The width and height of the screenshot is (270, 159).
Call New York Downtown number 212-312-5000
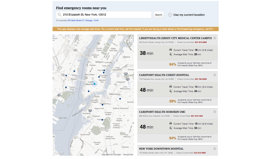click(200, 153)
